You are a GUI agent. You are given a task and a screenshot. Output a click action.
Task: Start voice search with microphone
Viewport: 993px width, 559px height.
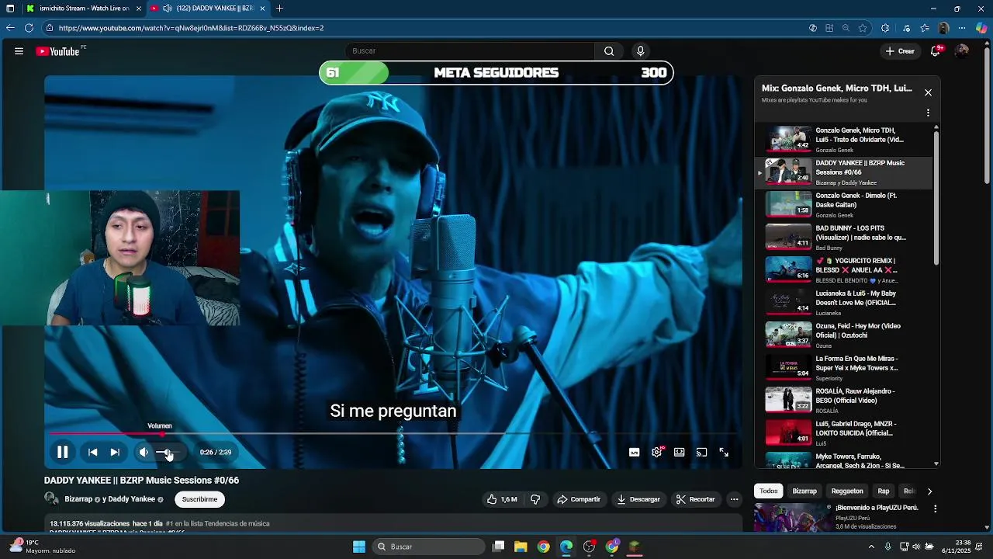pyautogui.click(x=640, y=51)
